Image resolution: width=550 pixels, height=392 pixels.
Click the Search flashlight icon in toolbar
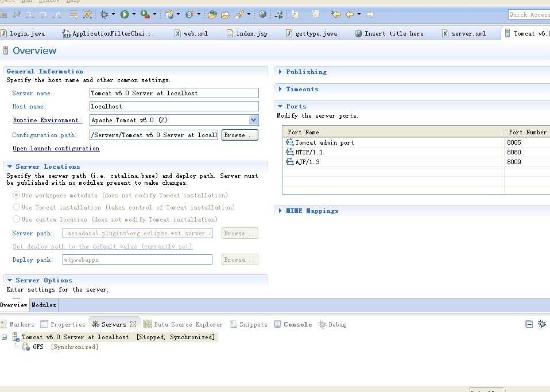(x=240, y=14)
